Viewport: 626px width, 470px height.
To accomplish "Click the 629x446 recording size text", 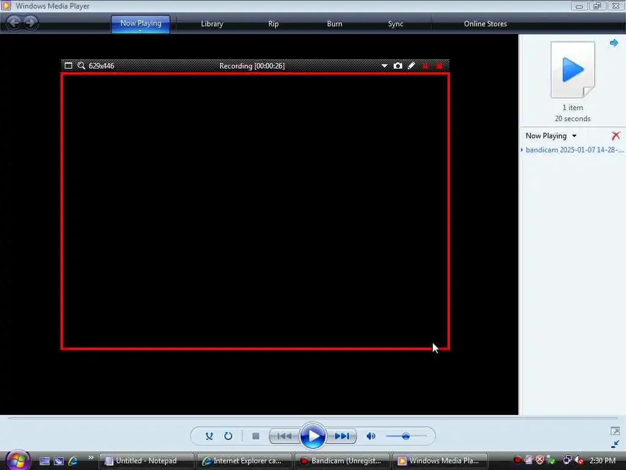I will (x=101, y=66).
